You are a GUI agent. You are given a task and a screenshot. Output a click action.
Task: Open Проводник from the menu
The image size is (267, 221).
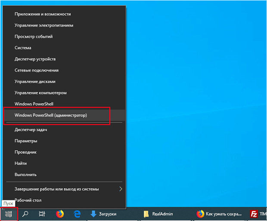[64, 152]
